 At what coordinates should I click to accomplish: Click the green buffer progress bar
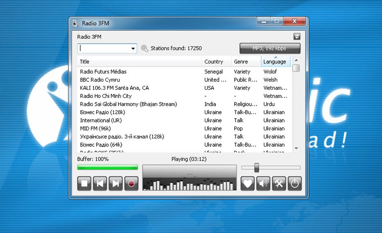107,167
